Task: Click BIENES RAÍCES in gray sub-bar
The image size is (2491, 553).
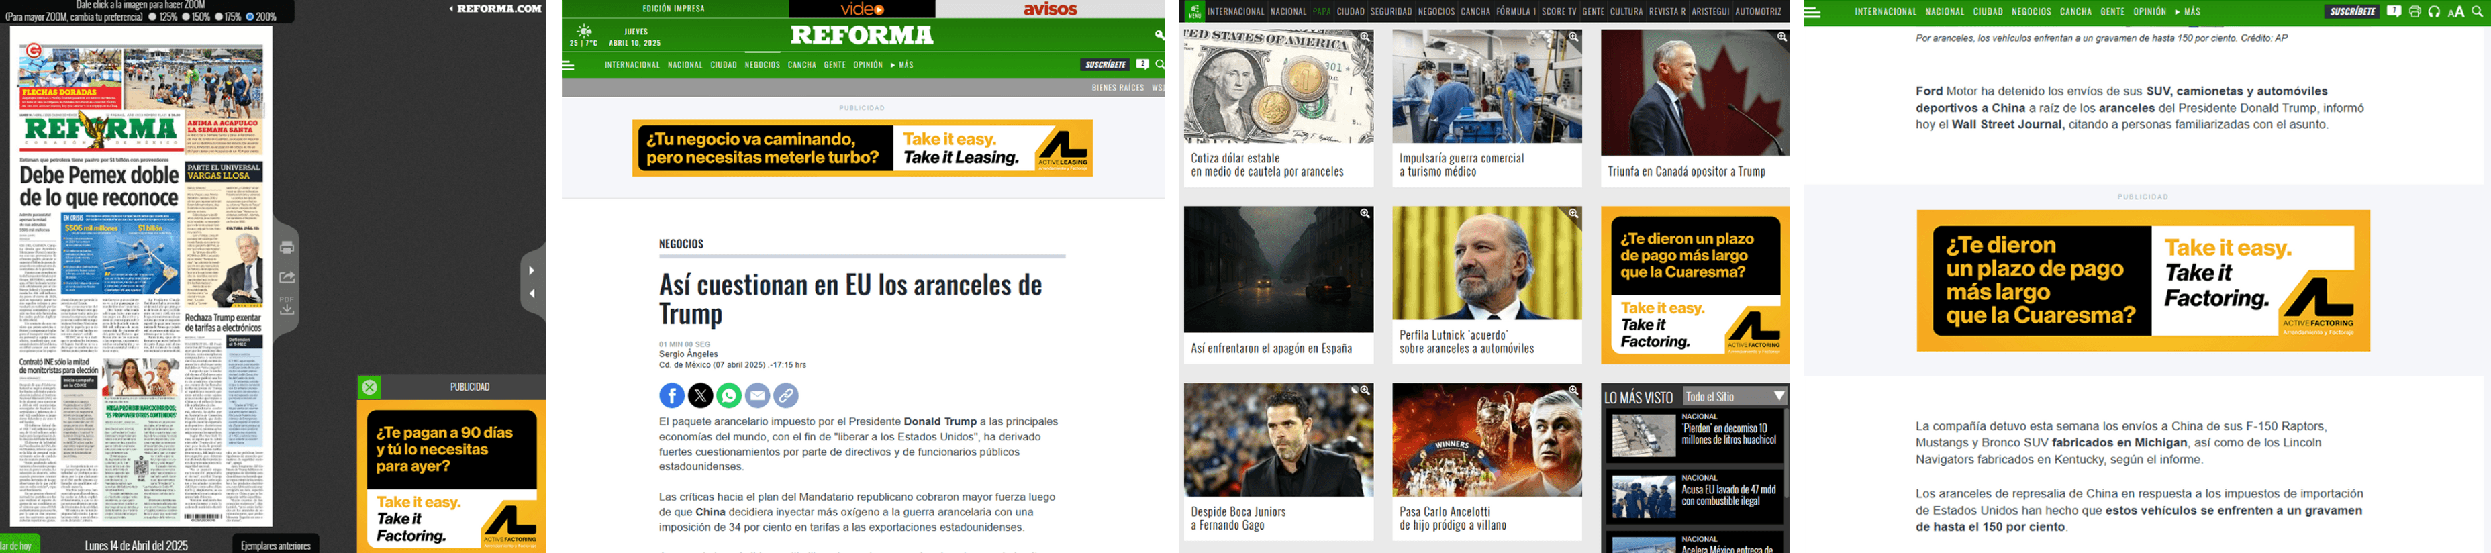Action: click(x=1118, y=88)
